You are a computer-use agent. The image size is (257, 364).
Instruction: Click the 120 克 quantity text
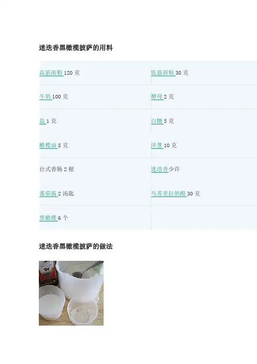72,73
